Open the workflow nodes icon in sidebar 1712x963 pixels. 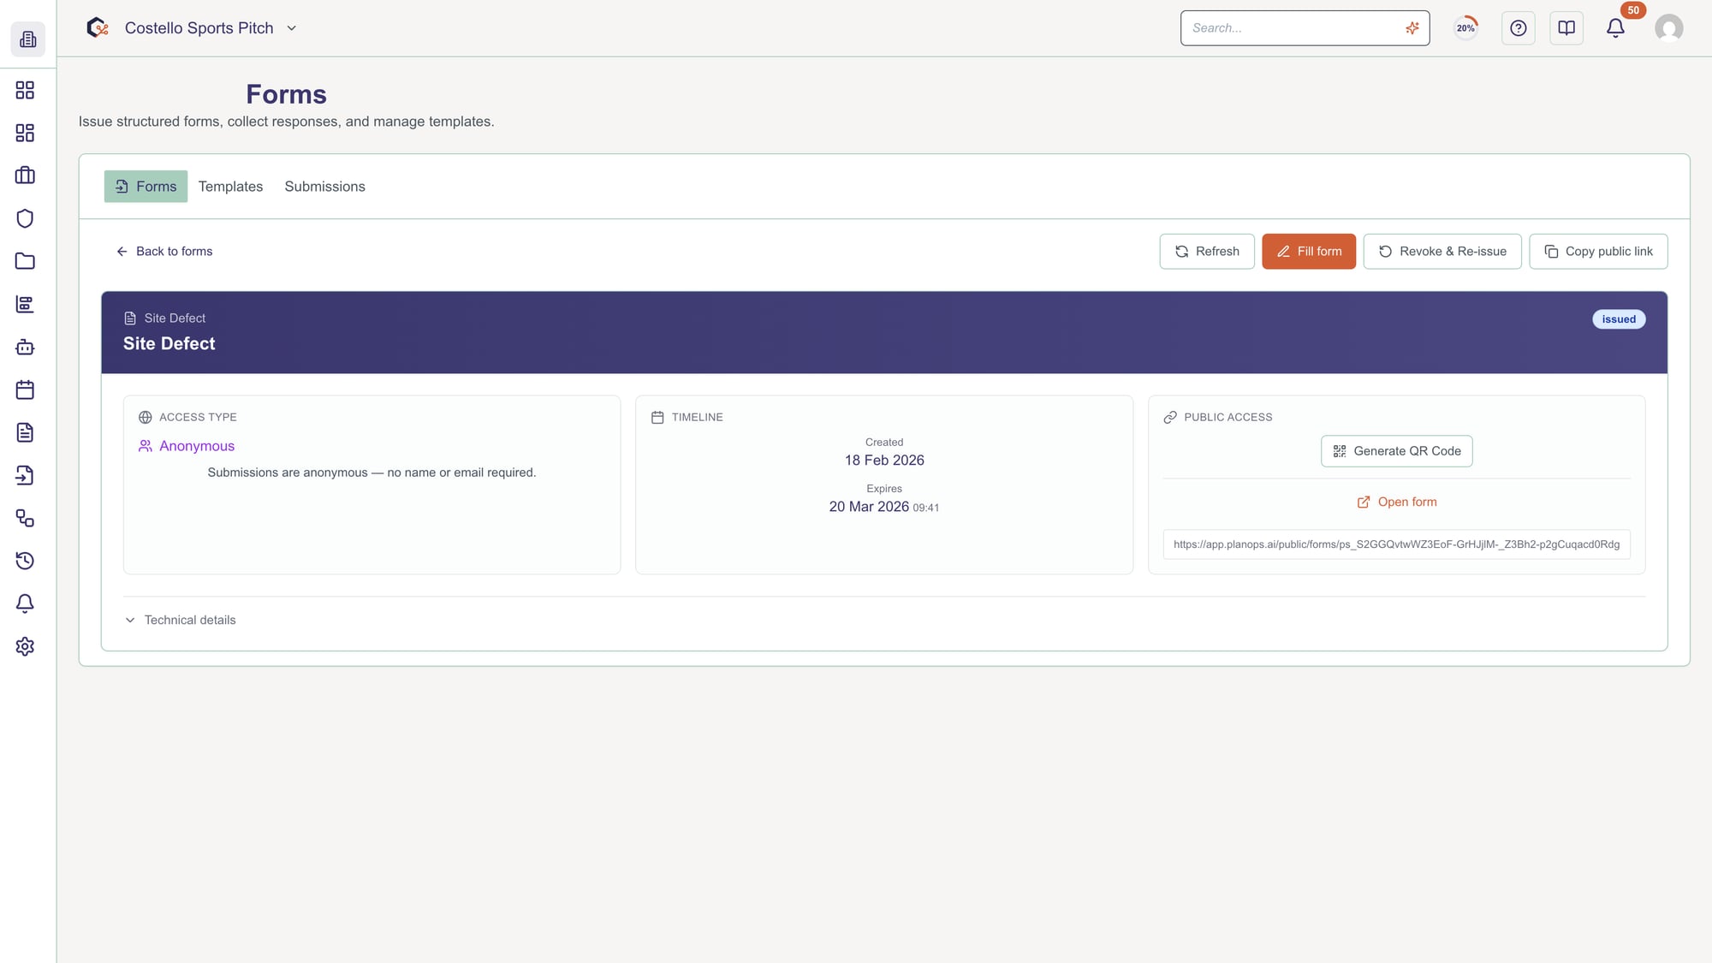(25, 519)
